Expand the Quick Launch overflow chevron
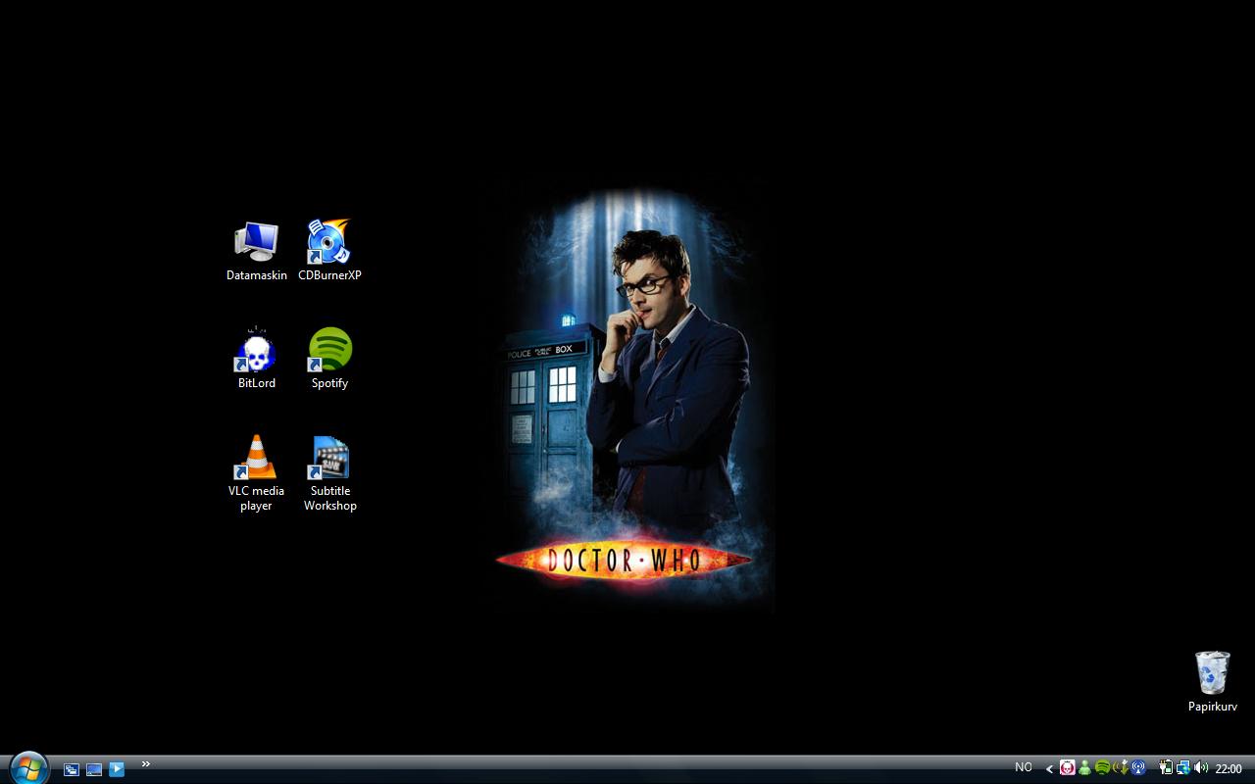Screen dimensions: 1255x784 tap(146, 764)
